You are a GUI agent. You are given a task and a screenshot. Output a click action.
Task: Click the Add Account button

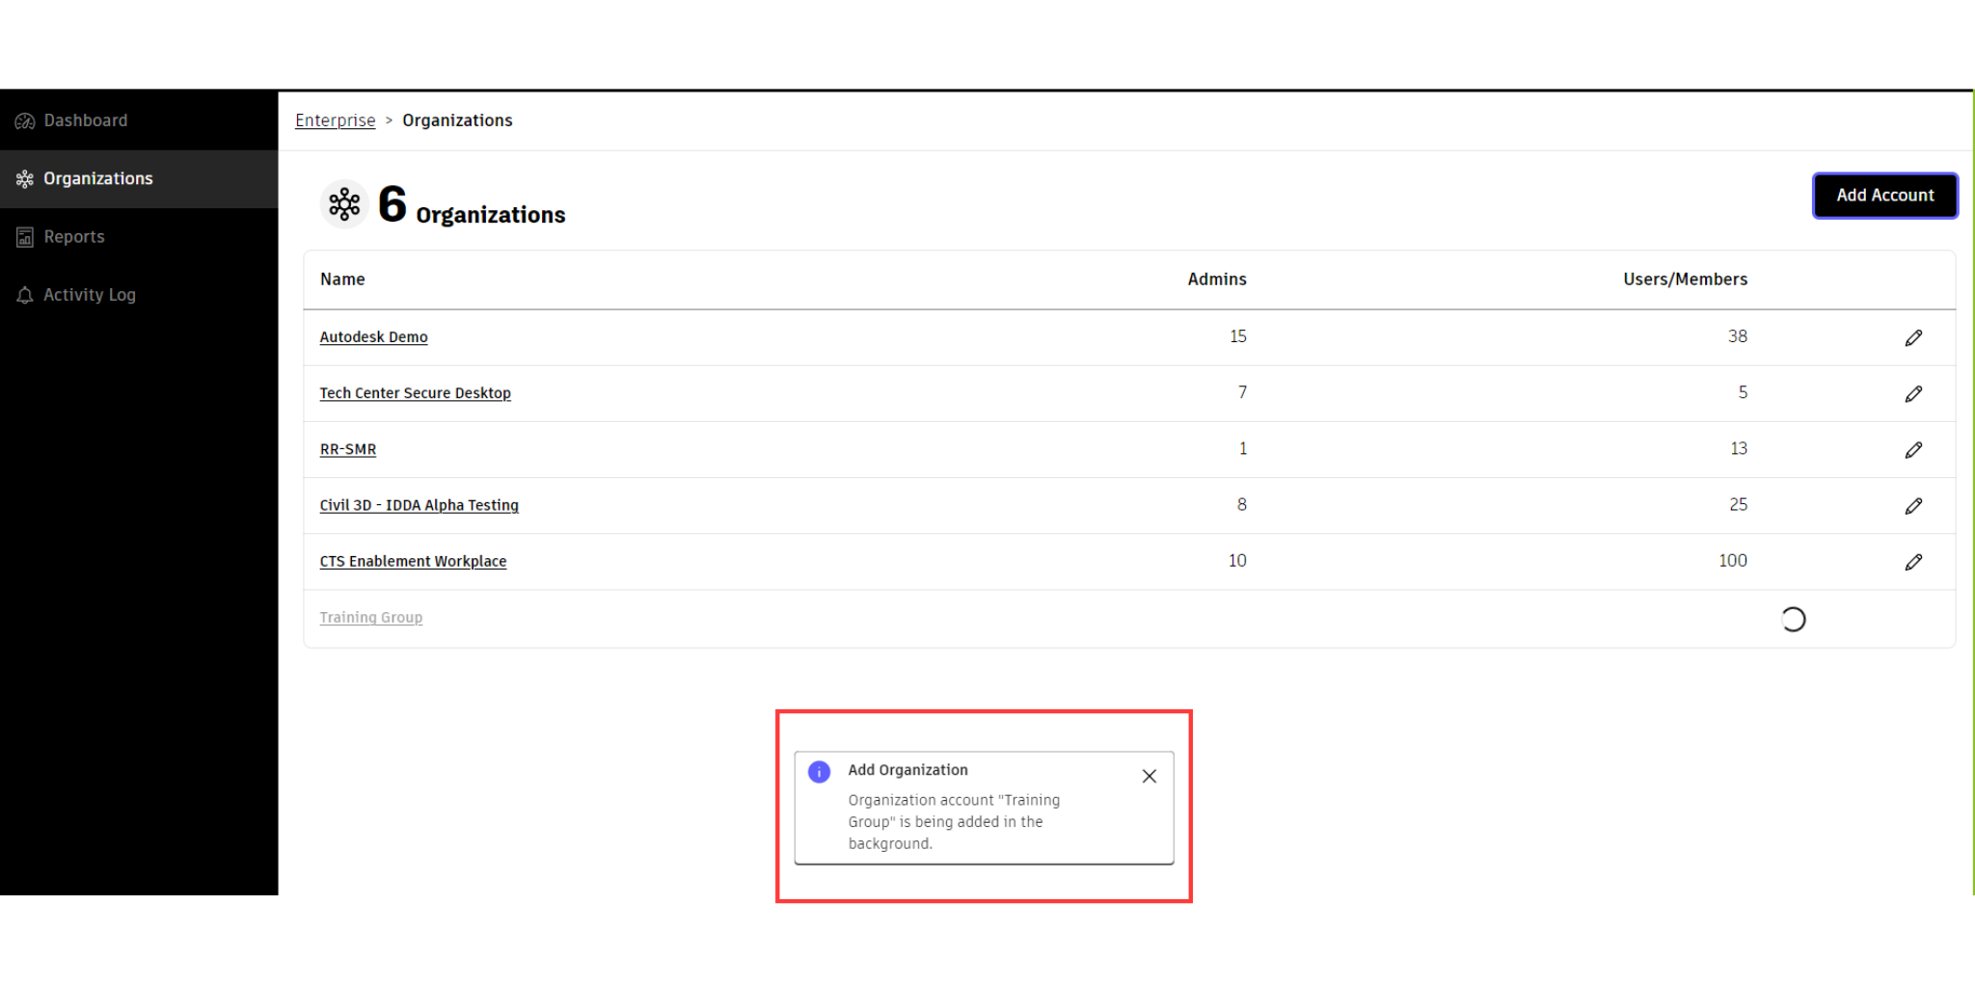[1884, 196]
